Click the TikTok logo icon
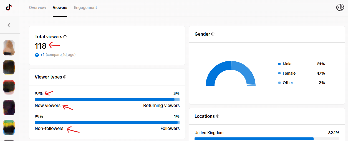Screen dimensions: 348x141 [9, 8]
